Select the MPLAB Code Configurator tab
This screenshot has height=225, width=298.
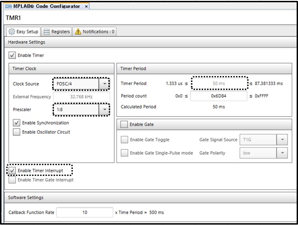47,6
